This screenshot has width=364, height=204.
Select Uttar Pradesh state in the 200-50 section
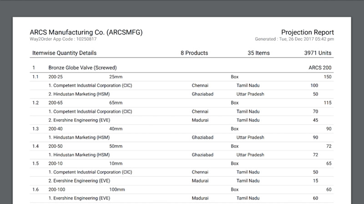[250, 155]
